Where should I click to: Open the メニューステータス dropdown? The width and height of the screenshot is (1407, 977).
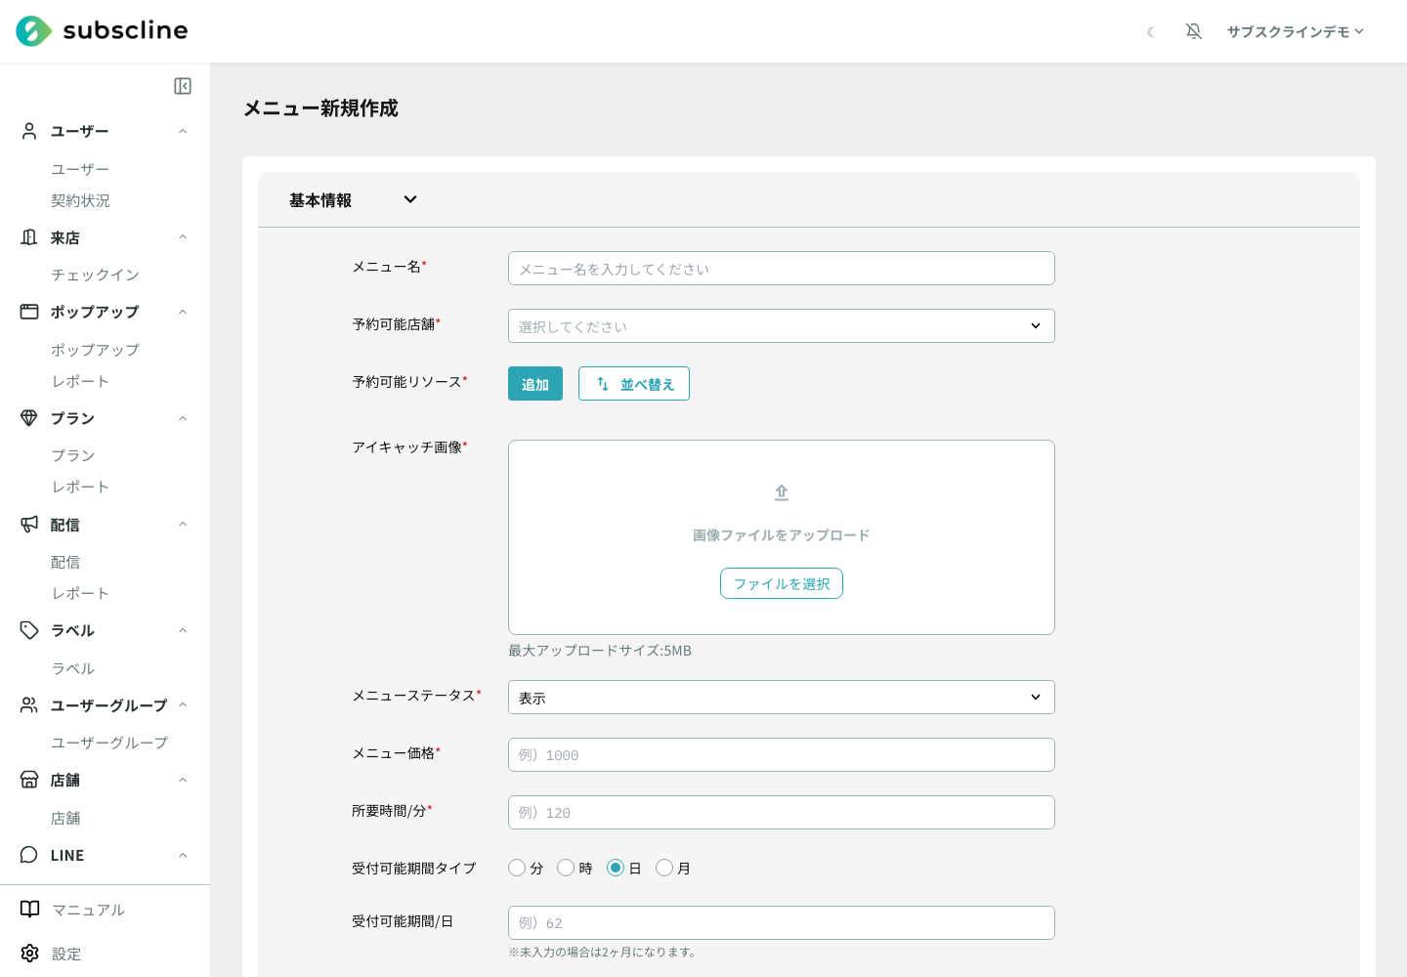782,698
